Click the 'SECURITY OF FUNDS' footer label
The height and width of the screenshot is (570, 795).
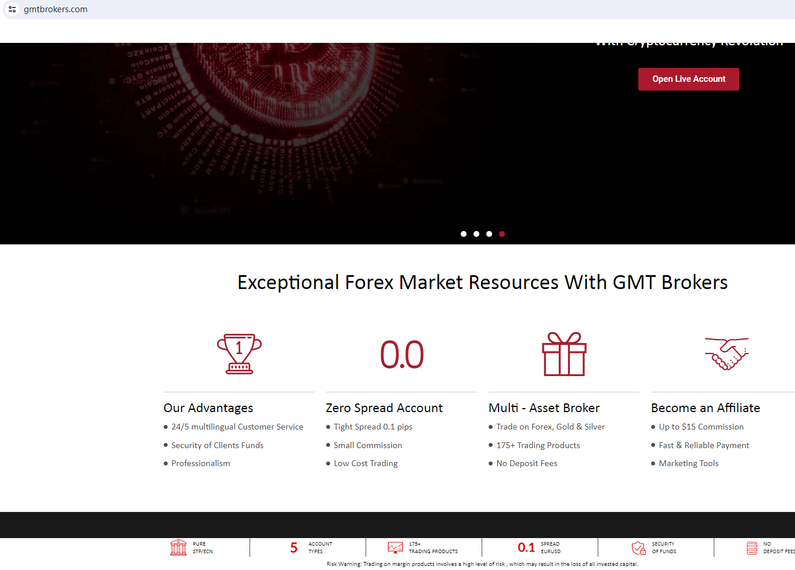[664, 548]
